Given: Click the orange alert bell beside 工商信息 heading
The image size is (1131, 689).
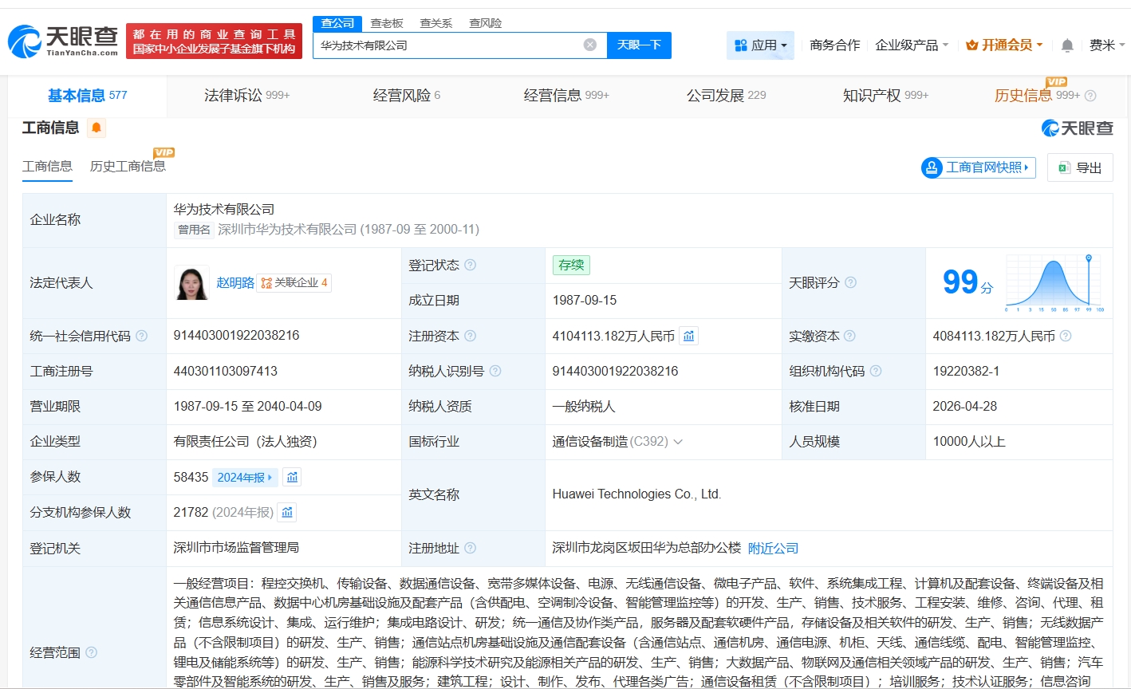Looking at the screenshot, I should click(x=97, y=128).
